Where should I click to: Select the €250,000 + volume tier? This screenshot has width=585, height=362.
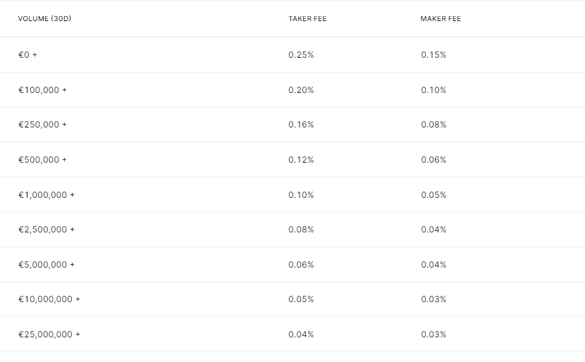click(x=42, y=125)
